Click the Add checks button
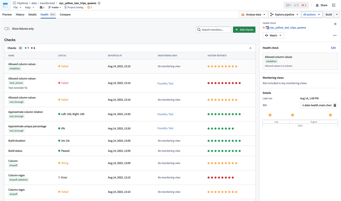 (244, 30)
